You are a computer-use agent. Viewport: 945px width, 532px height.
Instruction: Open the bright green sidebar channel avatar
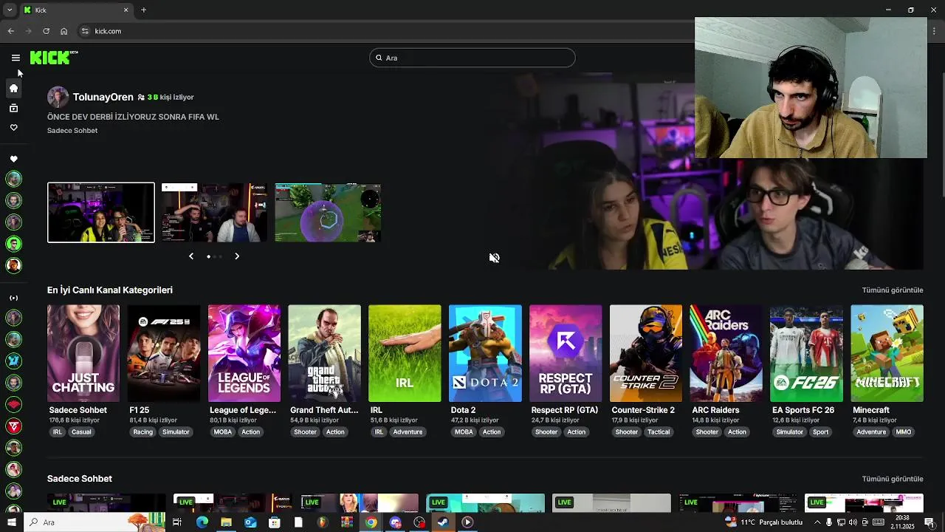(13, 244)
